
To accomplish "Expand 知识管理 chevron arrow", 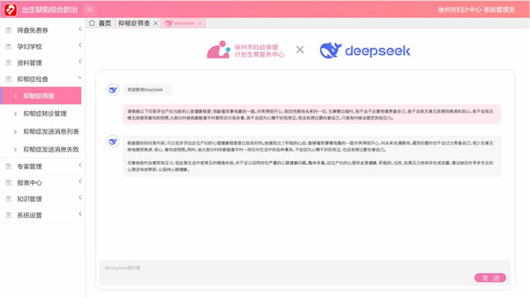I will click(80, 197).
